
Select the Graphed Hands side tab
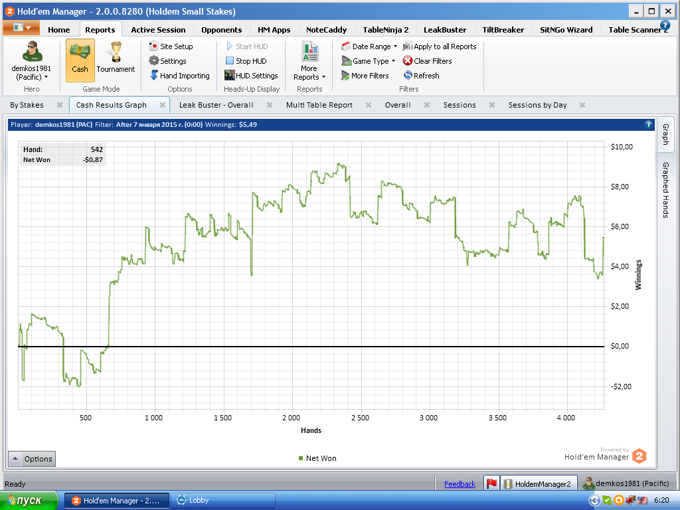click(x=665, y=190)
